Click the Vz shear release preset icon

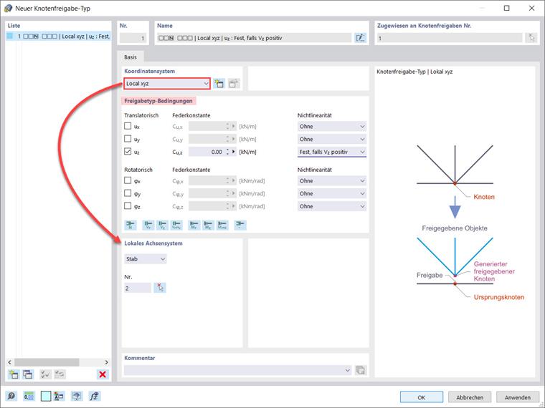click(x=162, y=225)
